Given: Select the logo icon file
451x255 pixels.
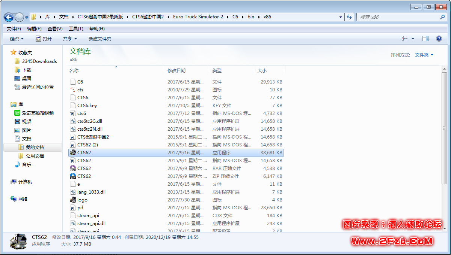Looking at the screenshot, I should pyautogui.click(x=73, y=200).
